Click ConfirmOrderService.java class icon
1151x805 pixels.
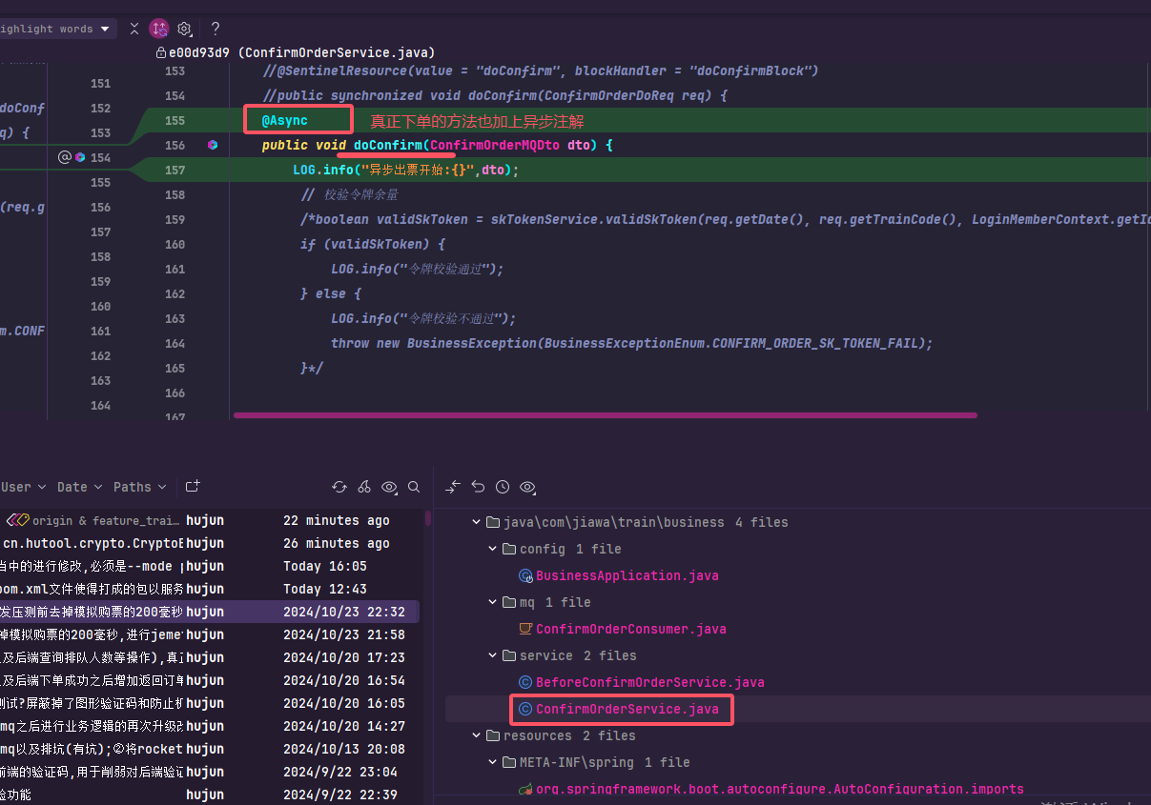tap(524, 709)
